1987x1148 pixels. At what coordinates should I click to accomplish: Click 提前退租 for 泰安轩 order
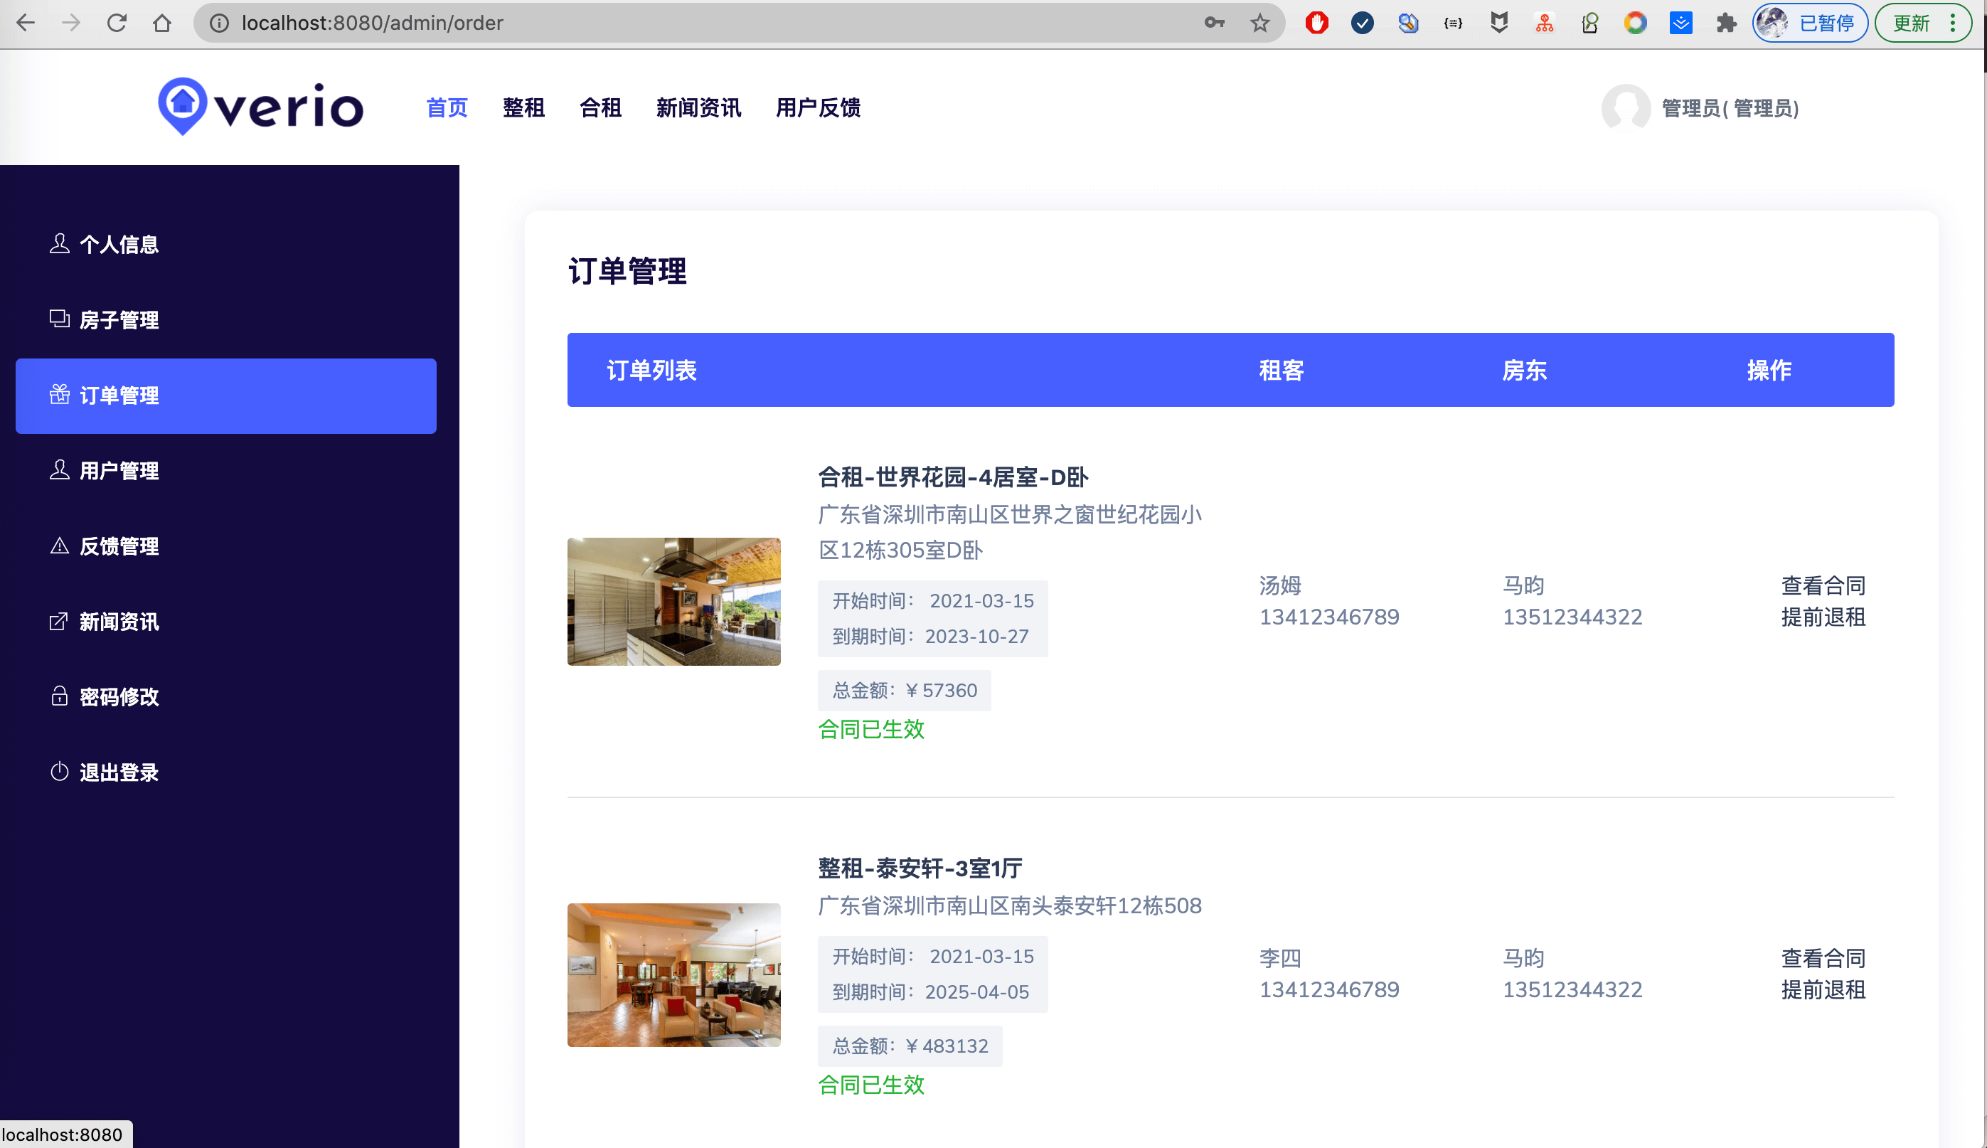coord(1822,989)
